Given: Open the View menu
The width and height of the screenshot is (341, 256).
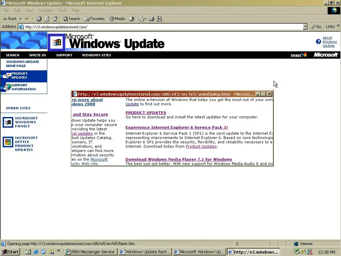Looking at the screenshot, I should tap(29, 10).
